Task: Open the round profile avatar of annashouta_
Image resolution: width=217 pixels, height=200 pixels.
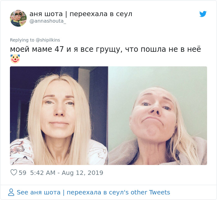Action: click(x=18, y=18)
